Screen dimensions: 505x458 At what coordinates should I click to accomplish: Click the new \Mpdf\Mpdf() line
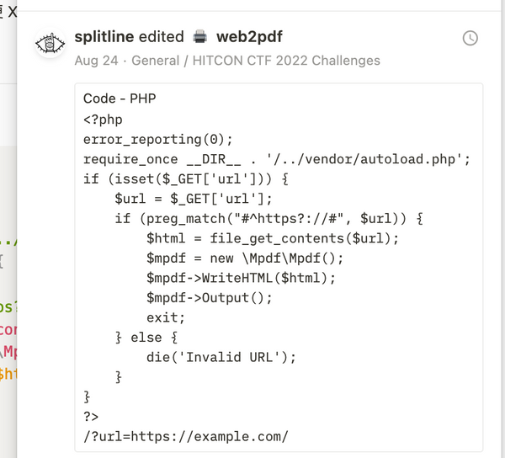tap(245, 258)
